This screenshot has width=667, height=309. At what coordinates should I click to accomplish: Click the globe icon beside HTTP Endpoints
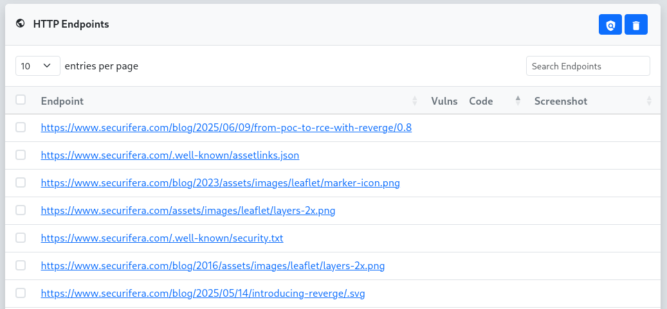[20, 24]
